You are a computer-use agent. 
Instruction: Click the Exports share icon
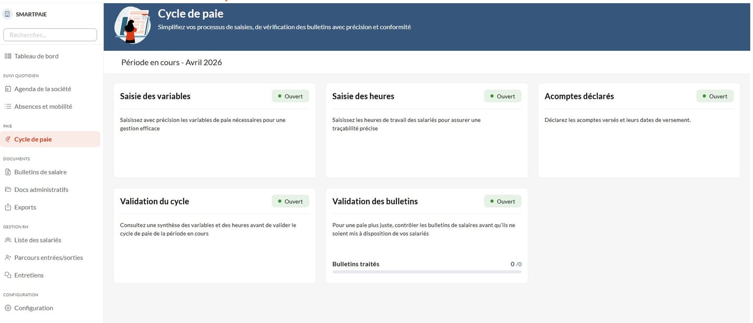pos(8,207)
